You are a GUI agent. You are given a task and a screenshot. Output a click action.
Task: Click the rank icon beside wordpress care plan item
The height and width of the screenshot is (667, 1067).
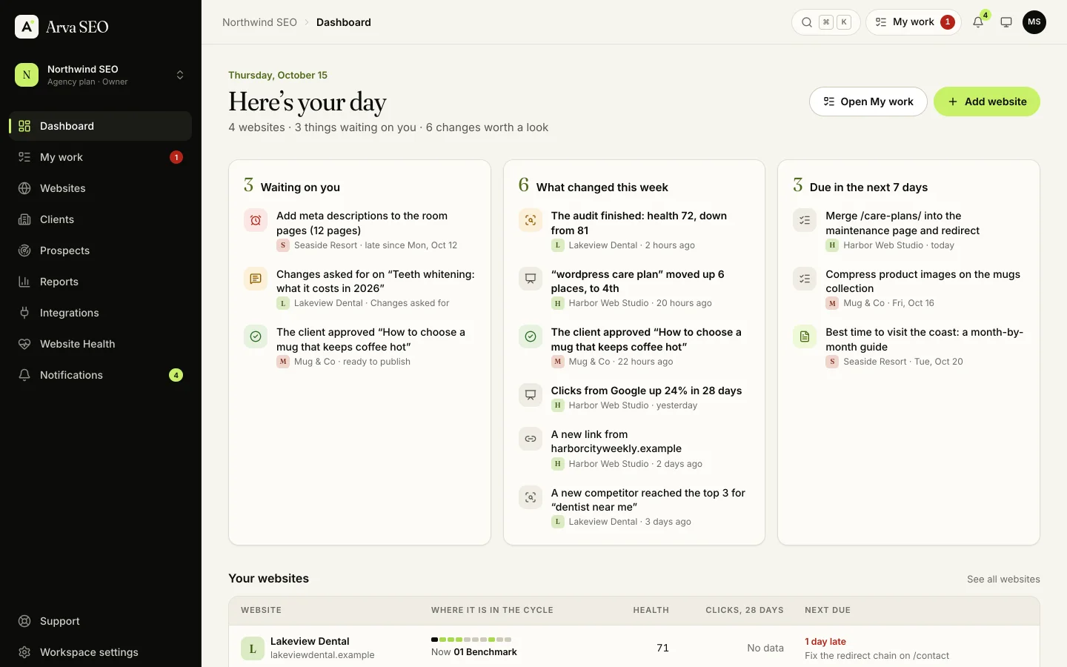531,279
